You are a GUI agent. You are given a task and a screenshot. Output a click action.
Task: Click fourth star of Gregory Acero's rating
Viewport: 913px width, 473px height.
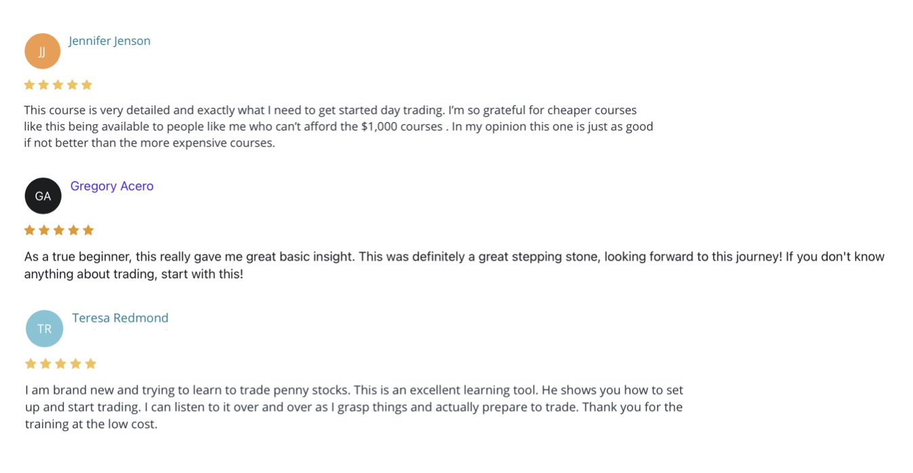click(x=73, y=230)
